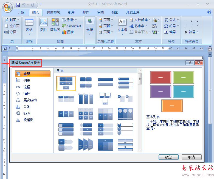Image resolution: width=214 pixels, height=179 pixels.
Task: Save document via quick access toolbar
Action: 18,5
